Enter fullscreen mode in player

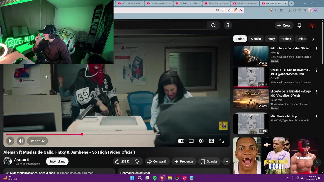pos(221,141)
